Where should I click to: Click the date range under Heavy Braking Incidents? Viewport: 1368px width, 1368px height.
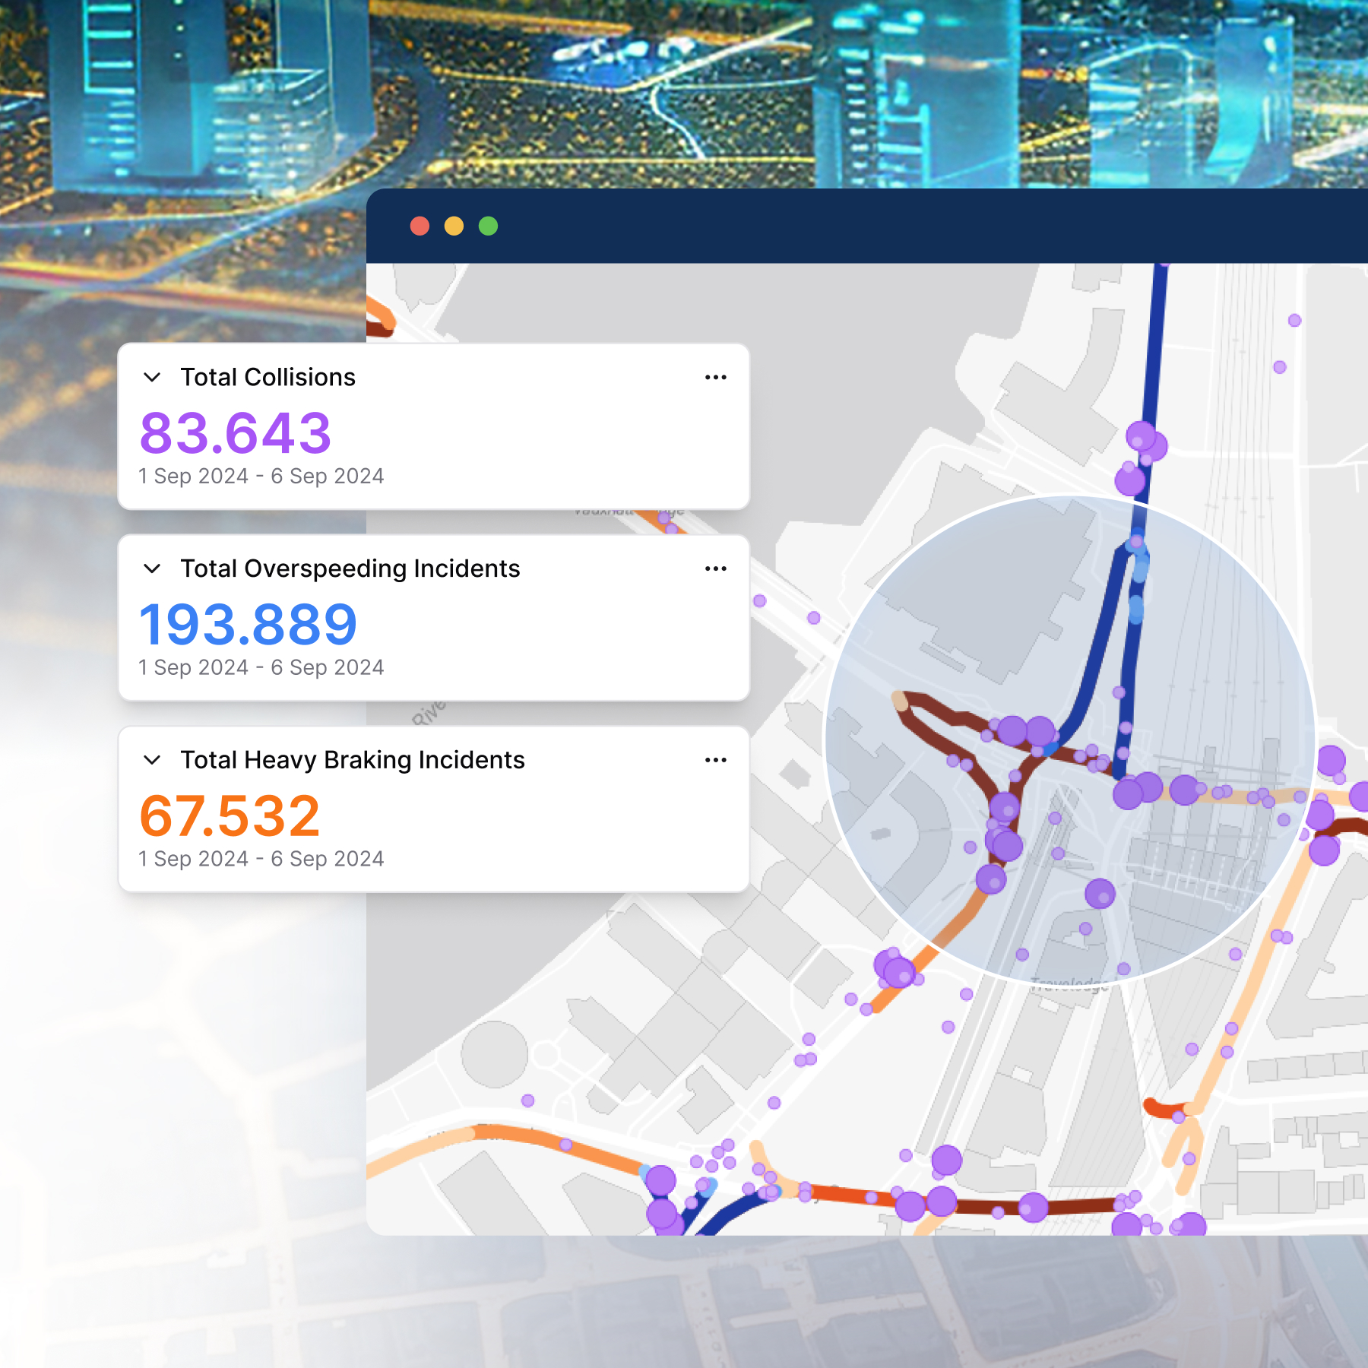(x=261, y=859)
